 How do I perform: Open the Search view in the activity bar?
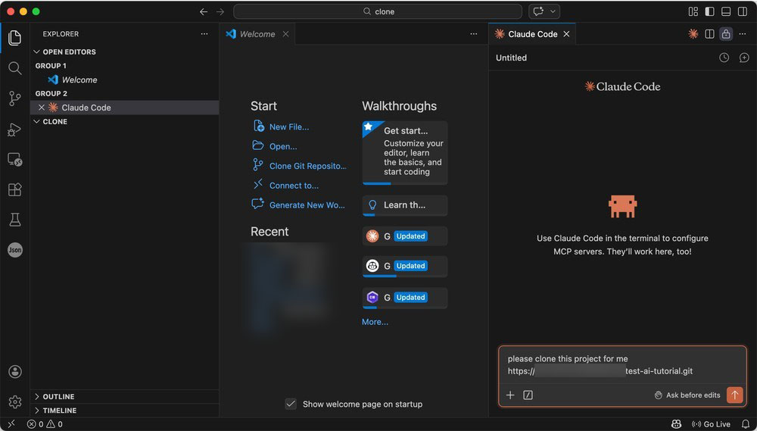(x=15, y=68)
